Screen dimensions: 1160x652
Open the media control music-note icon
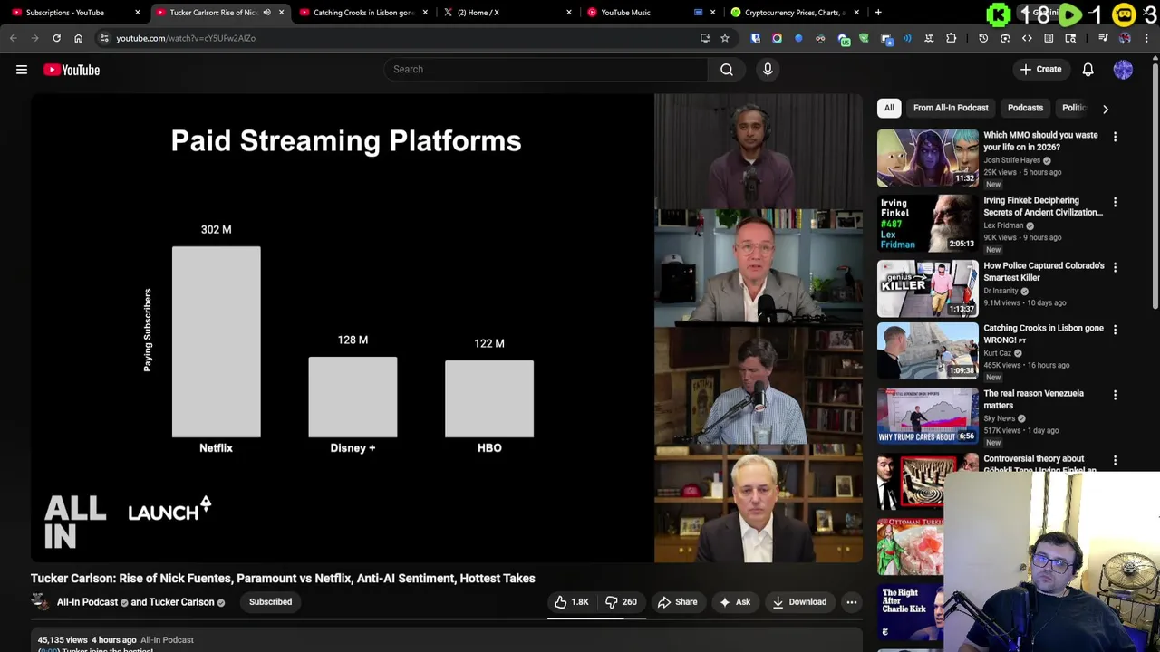(x=1103, y=38)
